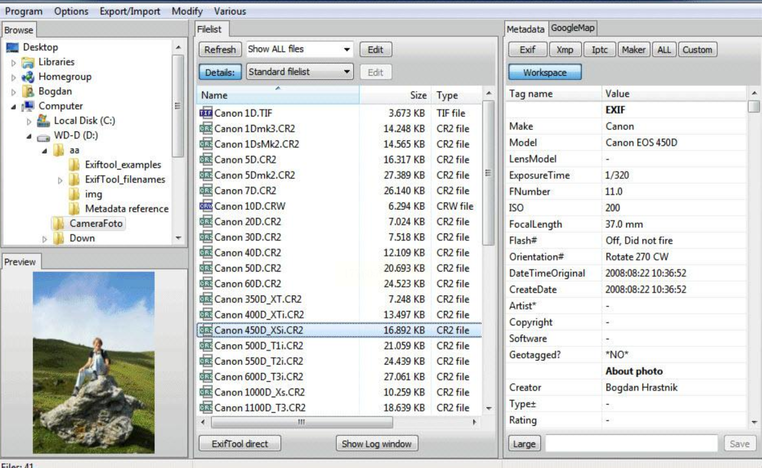Image resolution: width=762 pixels, height=468 pixels.
Task: Click the Canon 1Dmk3.CR2 file icon
Action: click(x=206, y=129)
